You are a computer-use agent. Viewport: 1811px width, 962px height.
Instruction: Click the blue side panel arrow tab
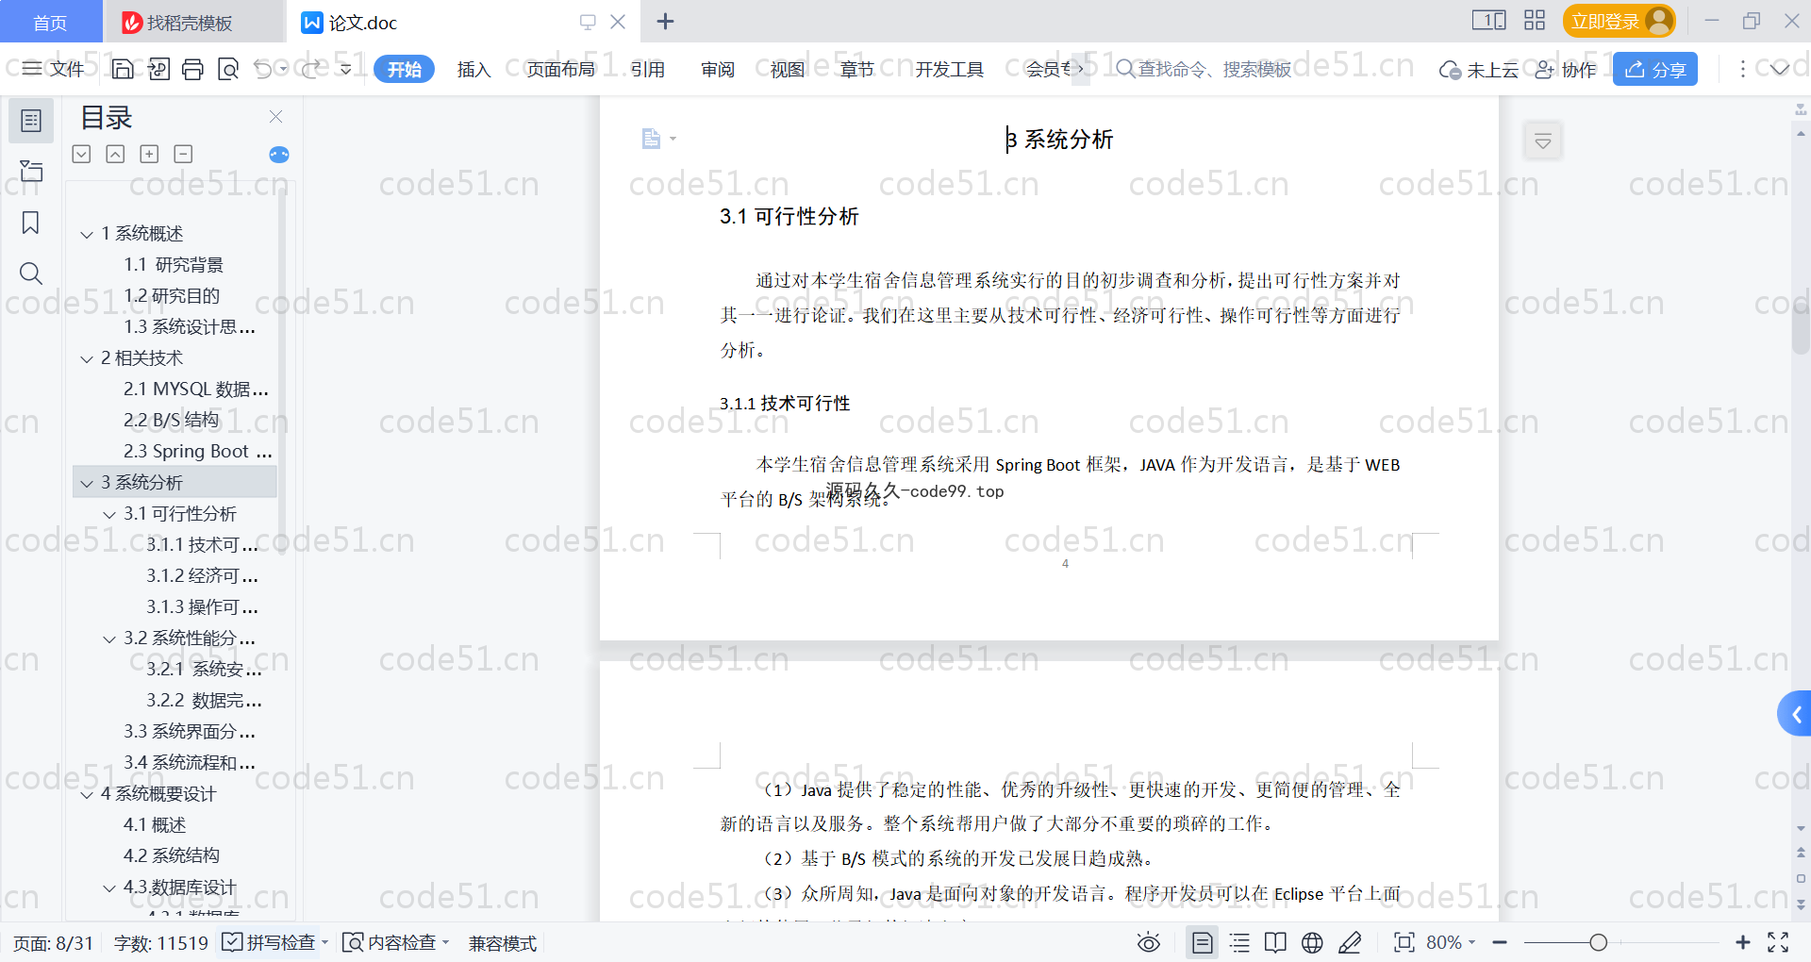pyautogui.click(x=1795, y=715)
